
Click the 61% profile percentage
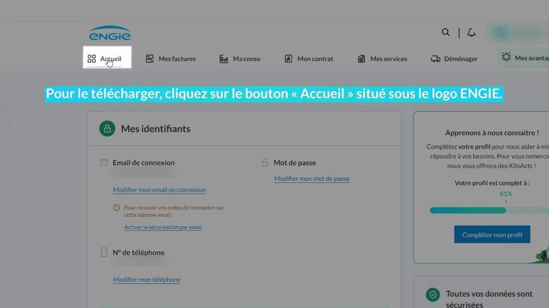pos(506,194)
